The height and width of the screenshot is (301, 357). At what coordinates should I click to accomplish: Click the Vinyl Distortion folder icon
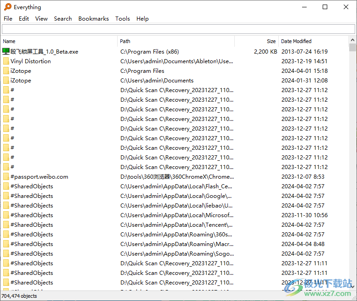coord(6,61)
